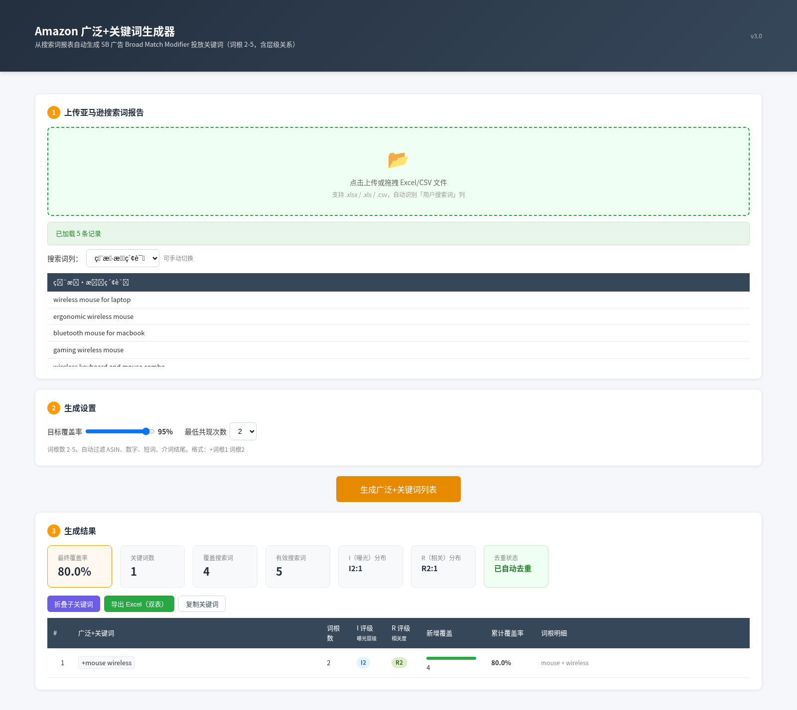
Task: Click the R（相关）分布 card
Action: pyautogui.click(x=443, y=566)
